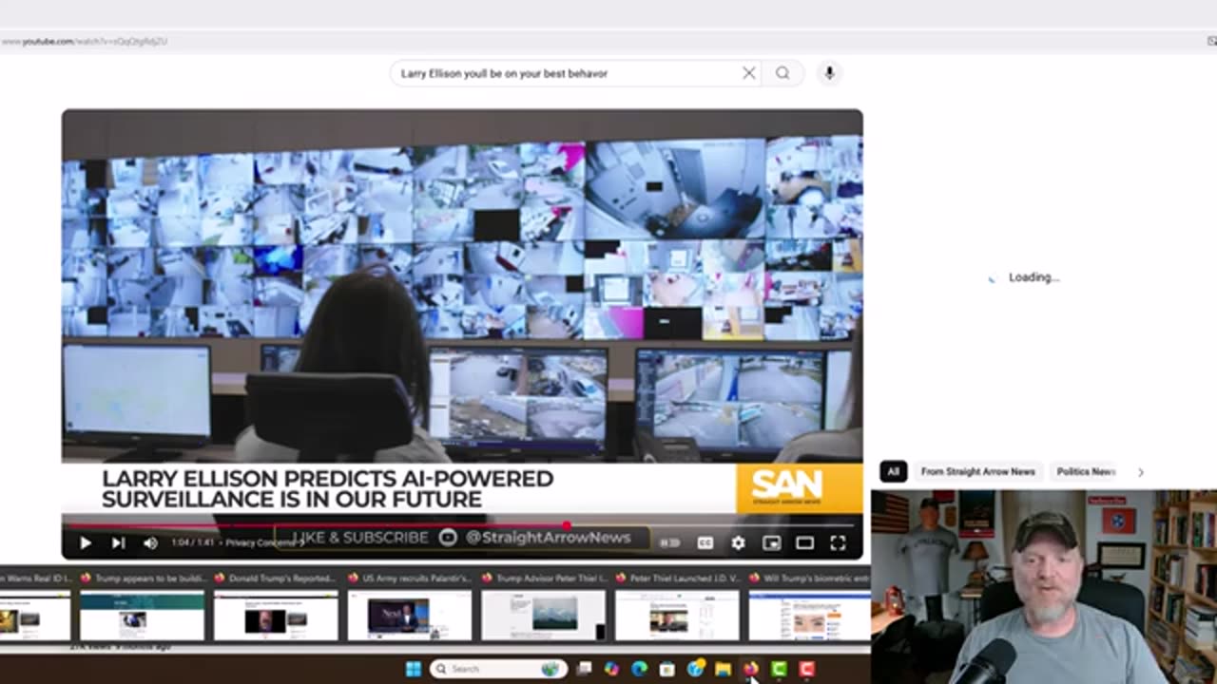Switch to 'Trump Advisor Peter Thiel' preview
The image size is (1217, 684).
(544, 607)
